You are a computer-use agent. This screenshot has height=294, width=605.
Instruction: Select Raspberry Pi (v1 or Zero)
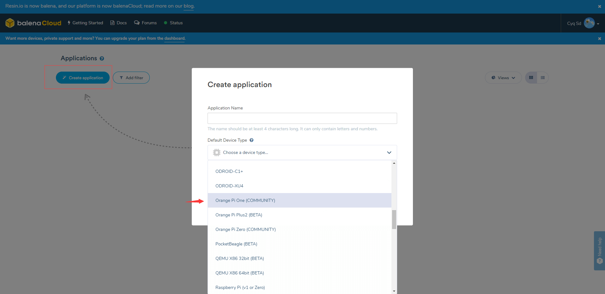299,287
